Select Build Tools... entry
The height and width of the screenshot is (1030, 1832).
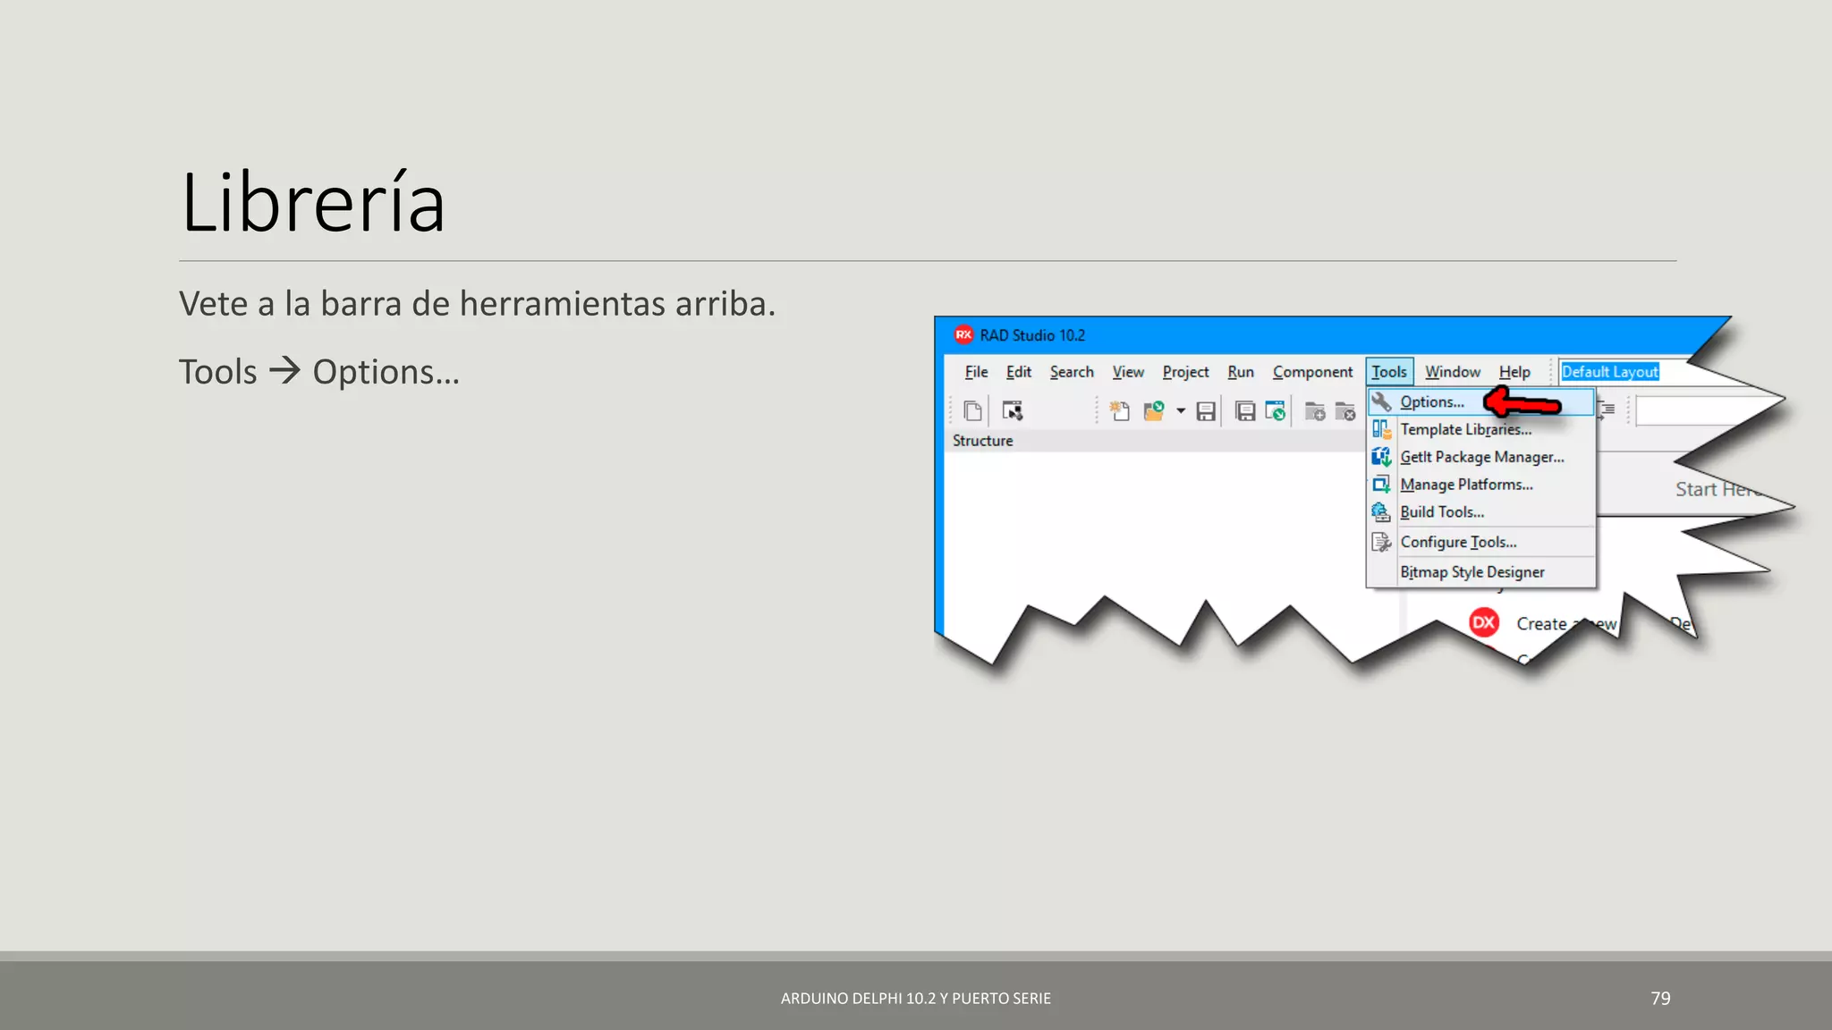tap(1480, 512)
